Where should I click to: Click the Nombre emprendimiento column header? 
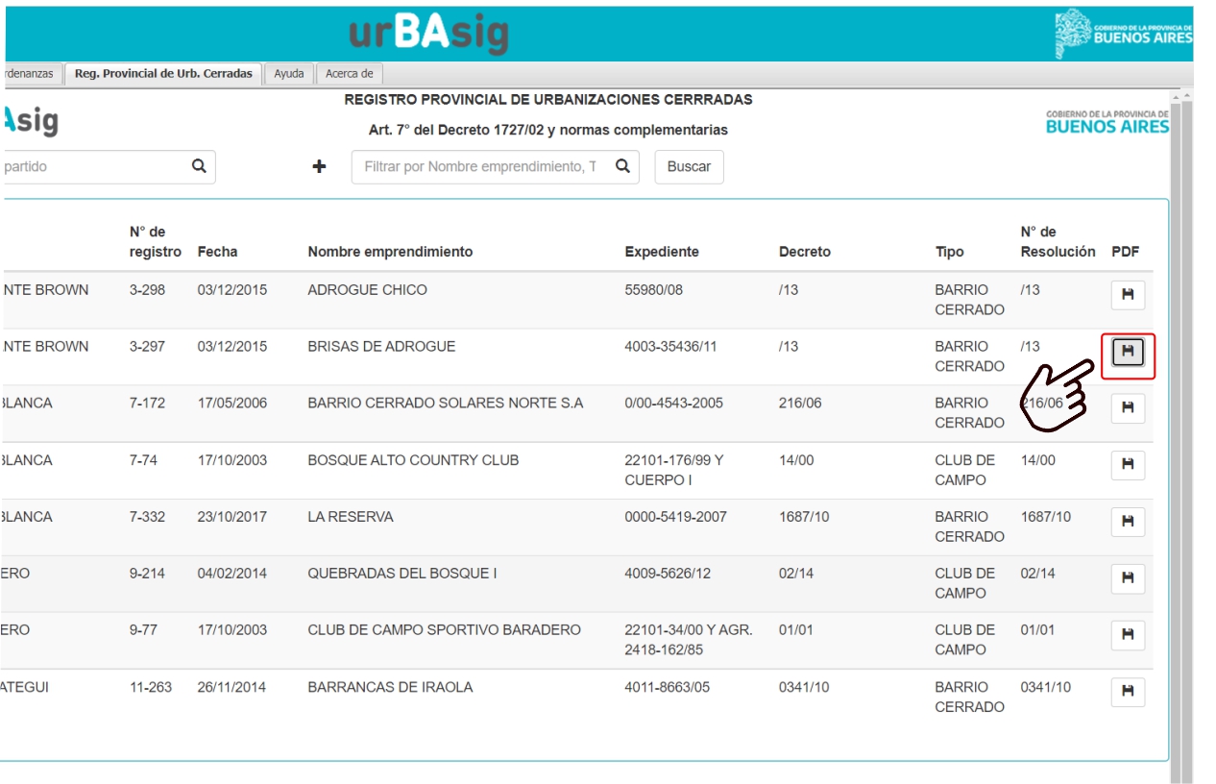coord(390,252)
